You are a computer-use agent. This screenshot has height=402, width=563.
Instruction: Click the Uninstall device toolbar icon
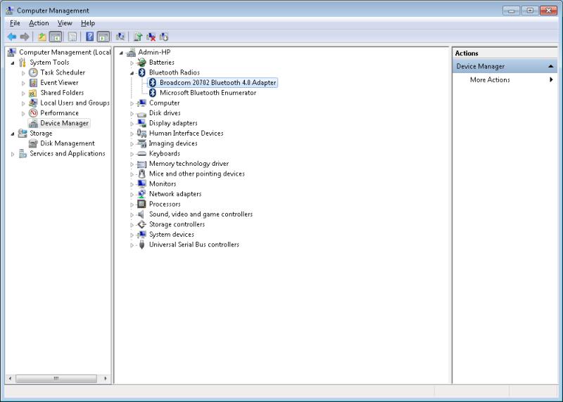tap(151, 37)
